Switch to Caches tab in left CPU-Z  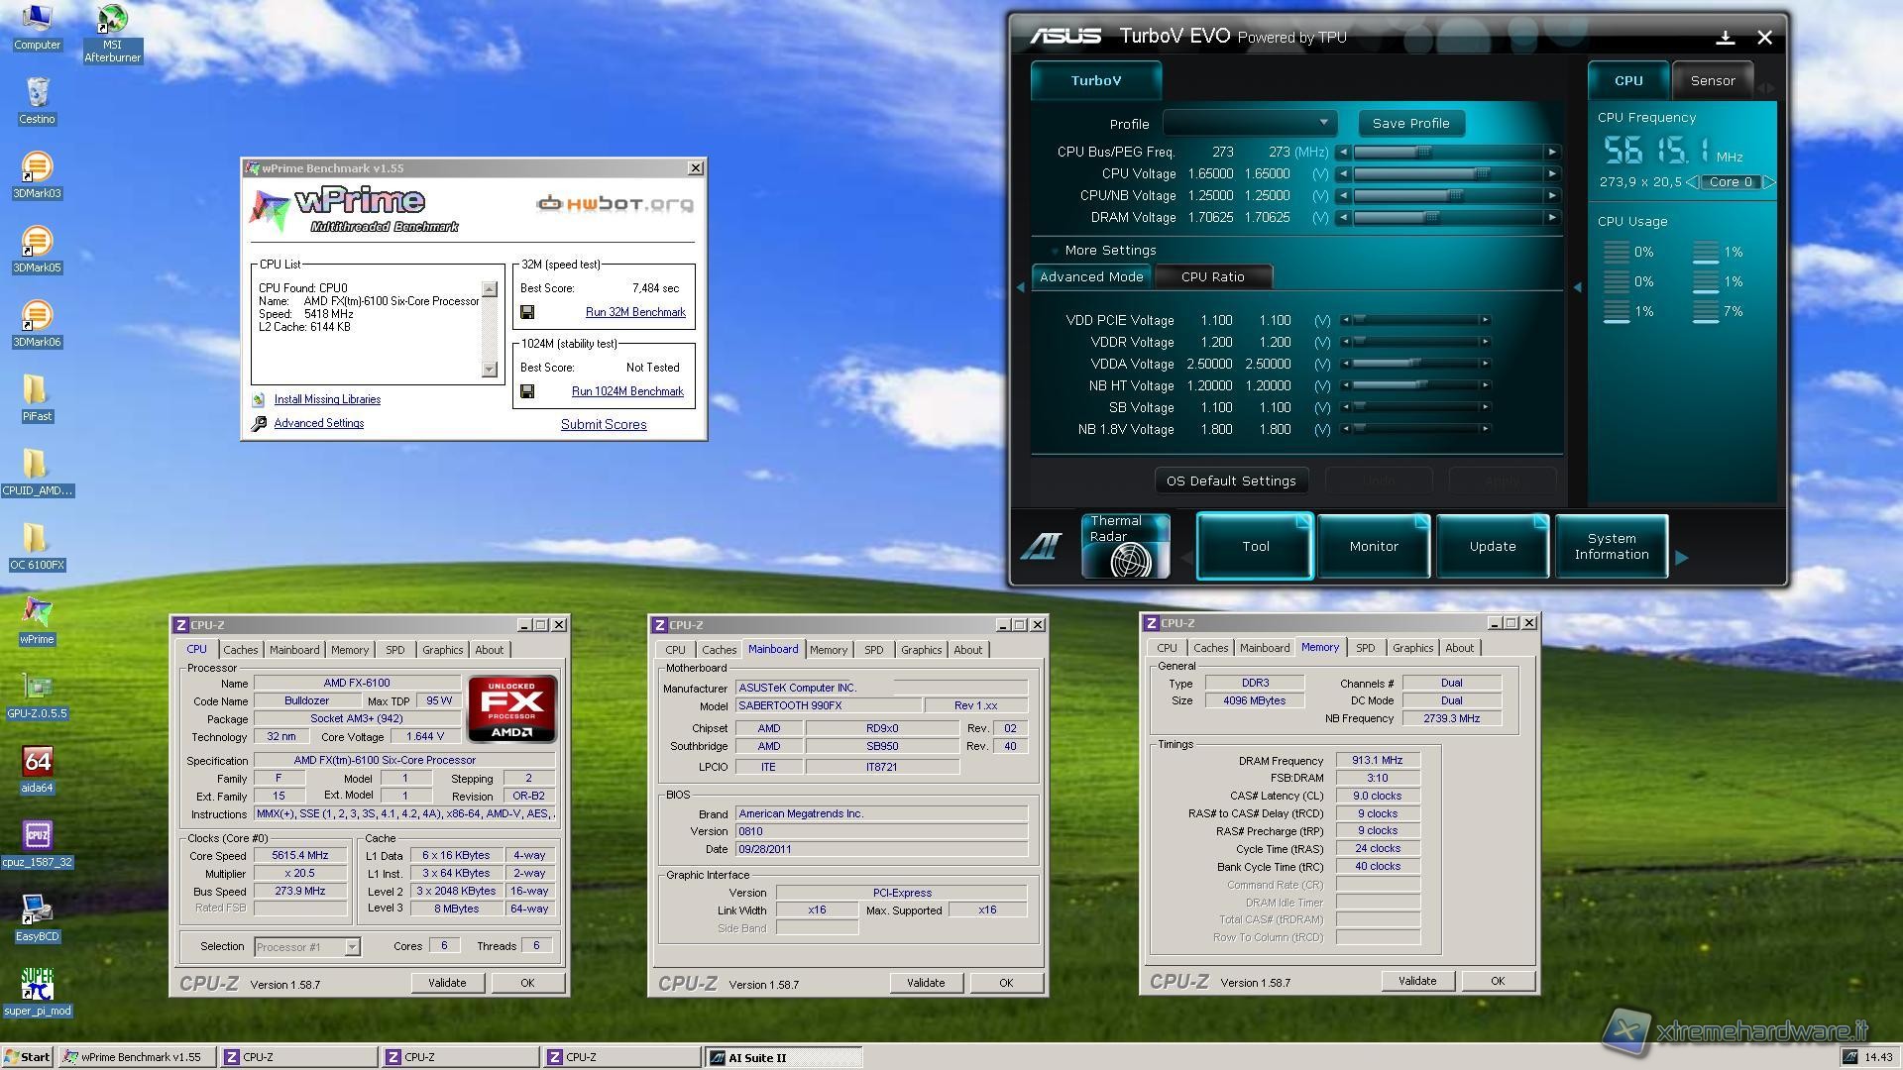click(x=240, y=650)
